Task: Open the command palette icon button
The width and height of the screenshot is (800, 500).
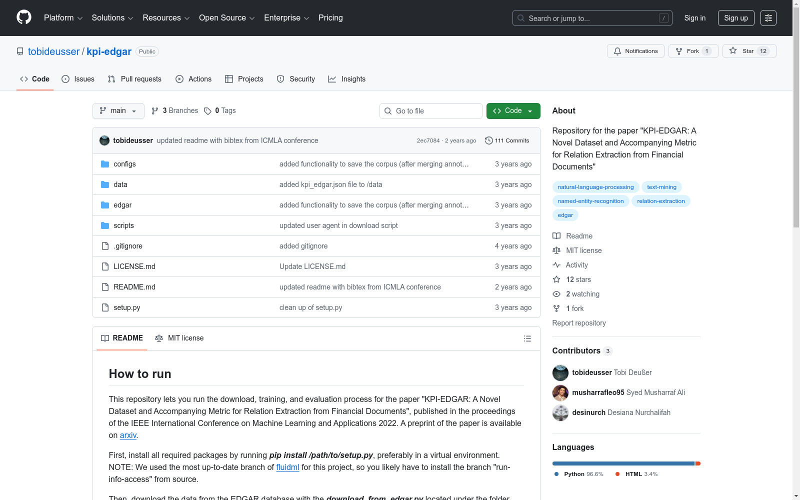Action: pyautogui.click(x=768, y=18)
